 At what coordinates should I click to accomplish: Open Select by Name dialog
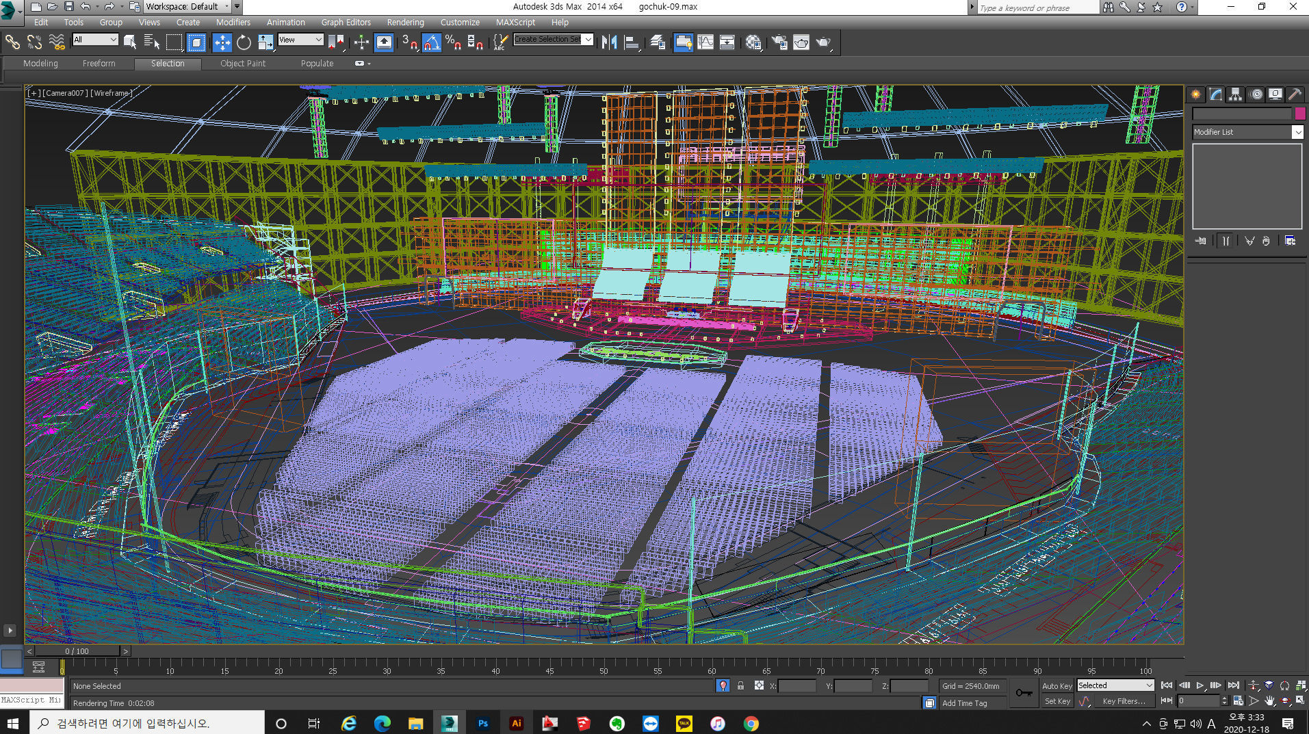tap(152, 42)
